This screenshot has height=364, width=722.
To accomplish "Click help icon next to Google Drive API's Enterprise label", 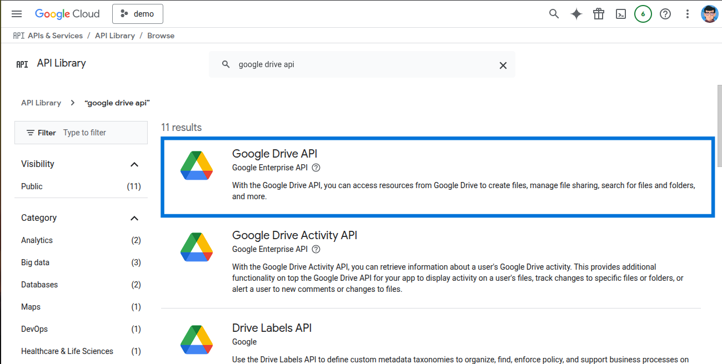I will tap(316, 168).
